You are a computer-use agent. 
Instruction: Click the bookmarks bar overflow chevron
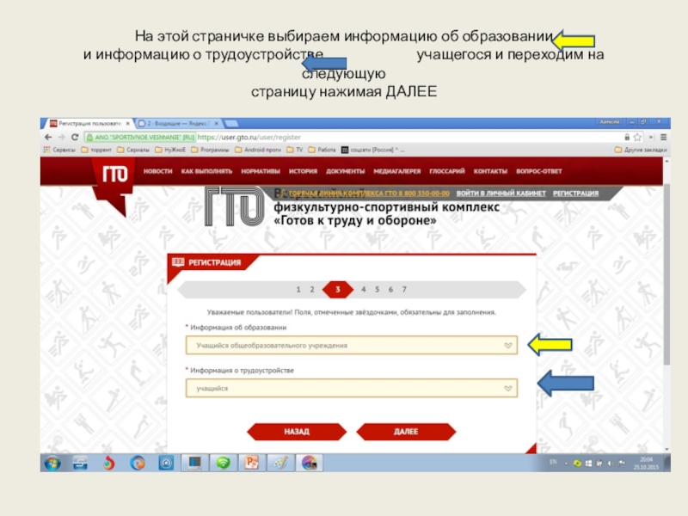click(651, 138)
